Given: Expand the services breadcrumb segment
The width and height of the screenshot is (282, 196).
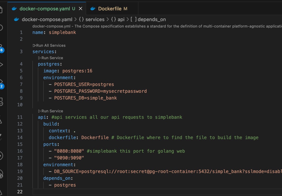Looking at the screenshot, I should pos(95,19).
